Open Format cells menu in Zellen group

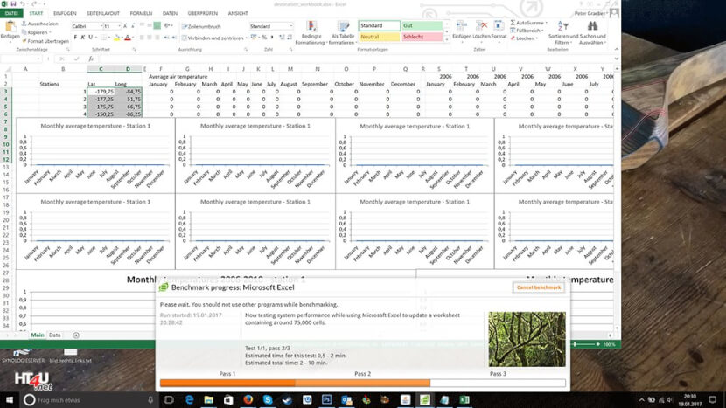coord(499,30)
